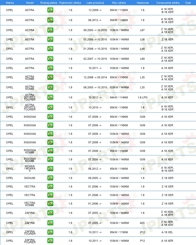Image resolution: width=196 pixels, height=245 pixels.
Task: Click fuel icon in Astra Sports Tourer LPG row
Action: pyautogui.click(x=50, y=97)
